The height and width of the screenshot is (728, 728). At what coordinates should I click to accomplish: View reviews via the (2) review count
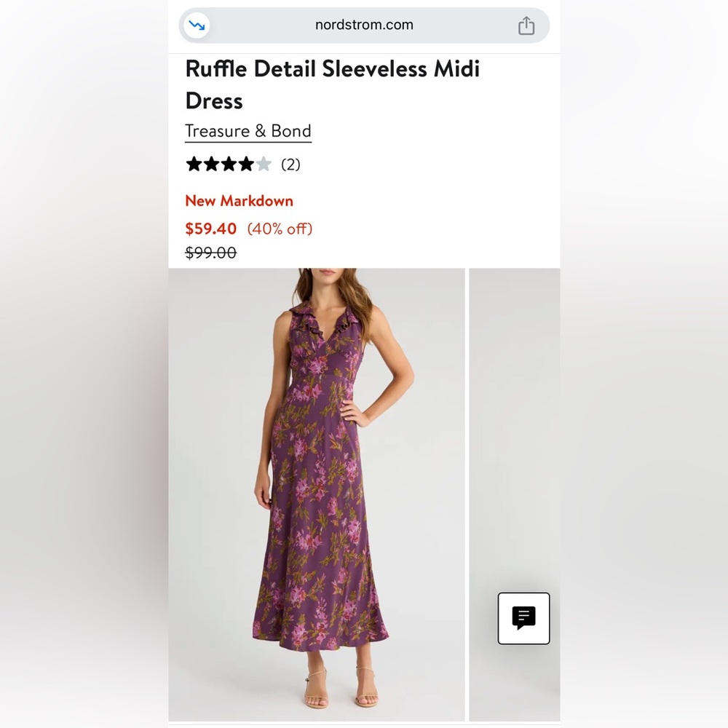pyautogui.click(x=290, y=164)
